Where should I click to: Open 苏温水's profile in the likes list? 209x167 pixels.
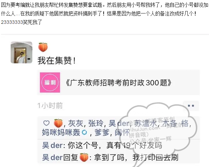tap(145, 123)
